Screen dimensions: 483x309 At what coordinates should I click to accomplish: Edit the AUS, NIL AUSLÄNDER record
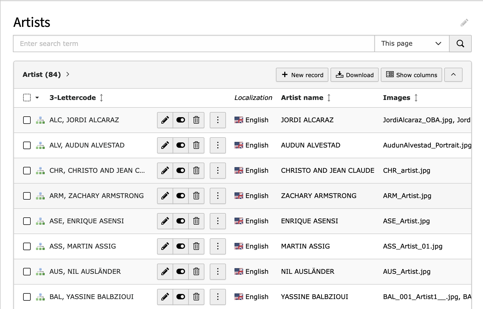[x=165, y=271]
